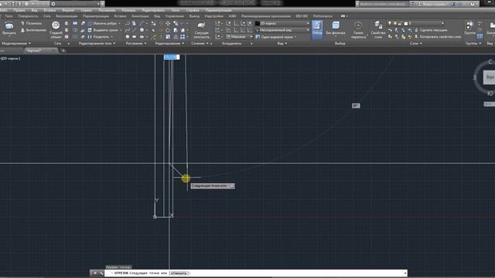Select the Arc tool in the Рисование panel

142,23
